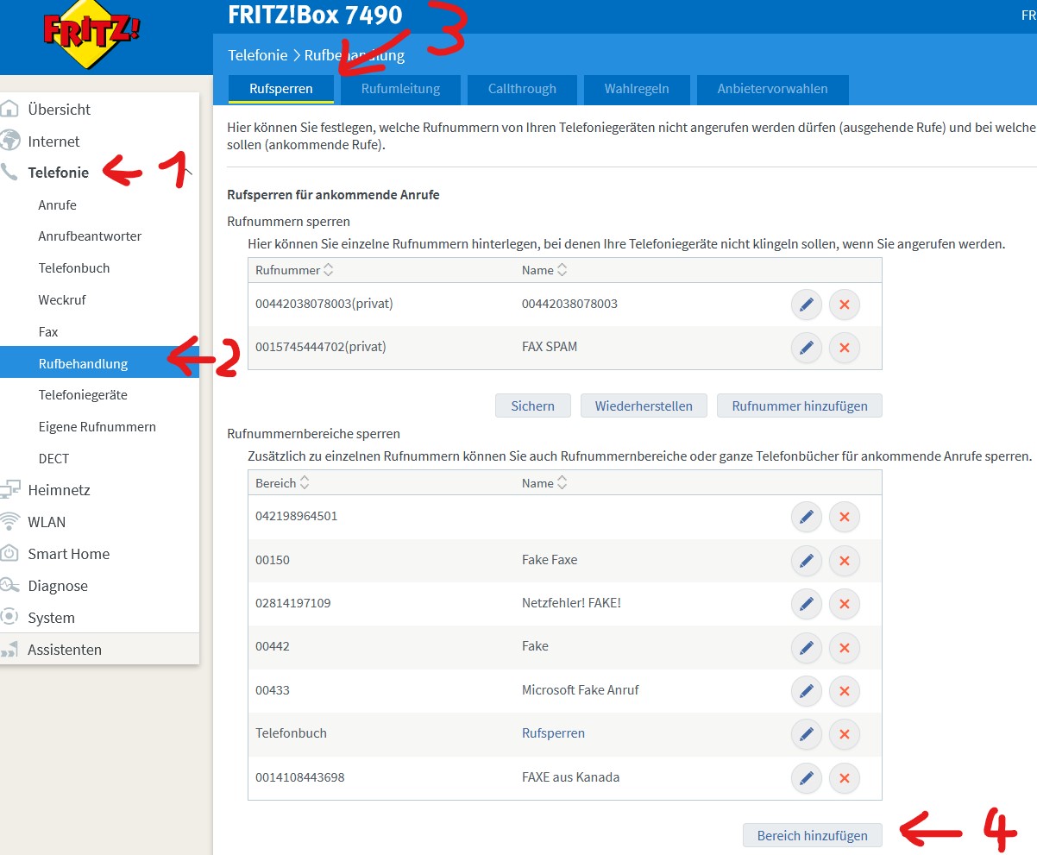Click the 02814197109 range cell
Image resolution: width=1037 pixels, height=855 pixels.
[x=292, y=603]
